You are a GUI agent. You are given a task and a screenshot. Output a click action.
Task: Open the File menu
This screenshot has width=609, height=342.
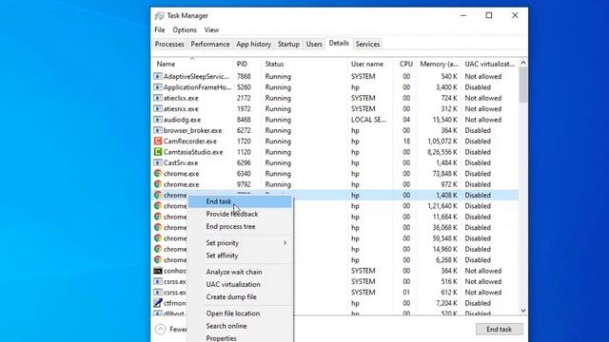click(x=160, y=29)
